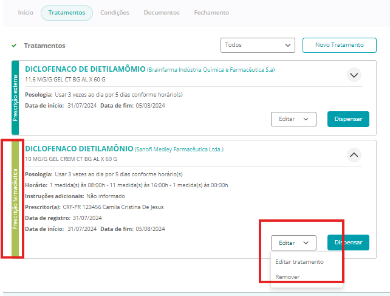
Task: Go to the Documentos tab
Action: coord(162,13)
